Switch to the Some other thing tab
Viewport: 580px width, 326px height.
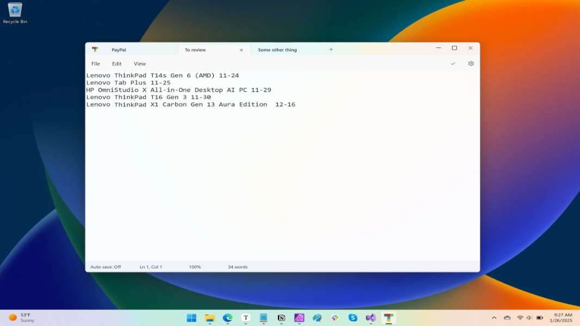277,49
